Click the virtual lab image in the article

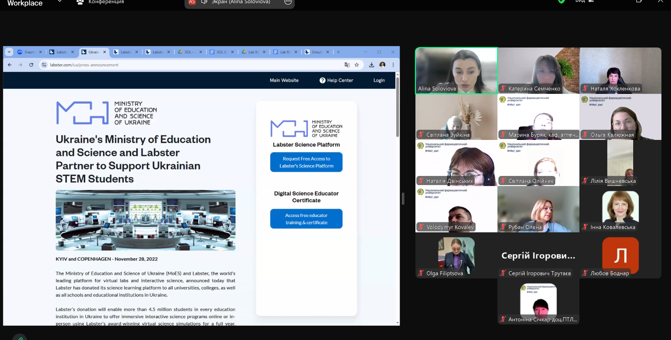146,220
